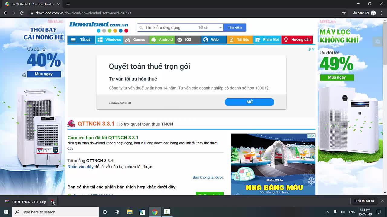
Task: Open a new browser tab
Action: pyautogui.click(x=68, y=4)
